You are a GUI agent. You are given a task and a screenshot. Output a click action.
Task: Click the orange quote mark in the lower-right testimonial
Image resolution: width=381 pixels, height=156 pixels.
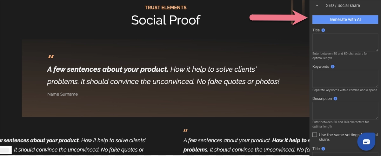click(186, 131)
